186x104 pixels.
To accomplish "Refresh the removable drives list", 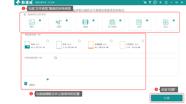I will pyautogui.click(x=55, y=58).
